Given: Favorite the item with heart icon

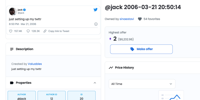Looking at the screenshot, I should pyautogui.click(x=140, y=19).
